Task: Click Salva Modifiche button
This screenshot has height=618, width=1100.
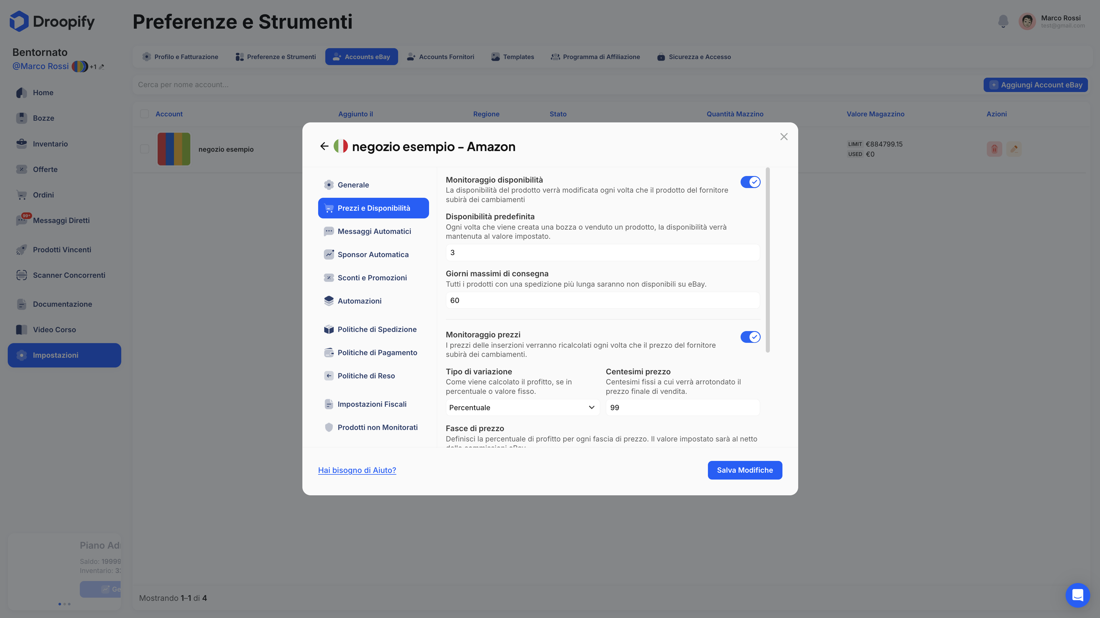Action: click(744, 470)
